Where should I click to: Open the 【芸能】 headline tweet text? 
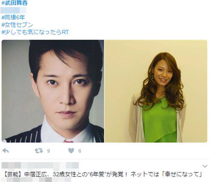click(102, 174)
